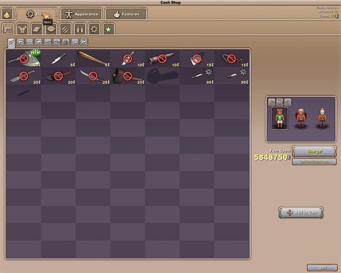Click Add to Cart
The height and width of the screenshot is (273, 341).
point(301,213)
